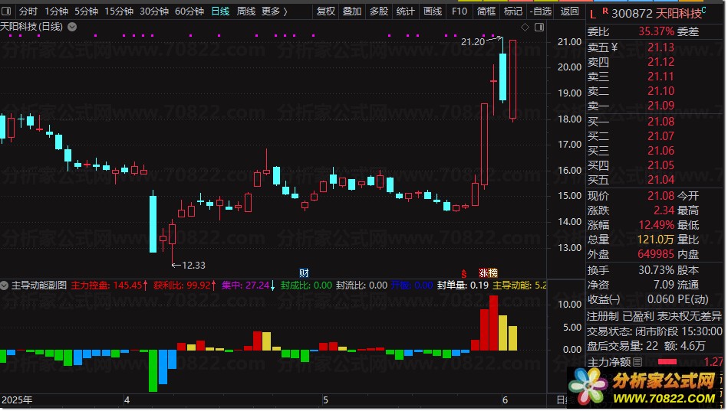Click the 12.33 low price label
This screenshot has height=411, width=728.
click(193, 265)
